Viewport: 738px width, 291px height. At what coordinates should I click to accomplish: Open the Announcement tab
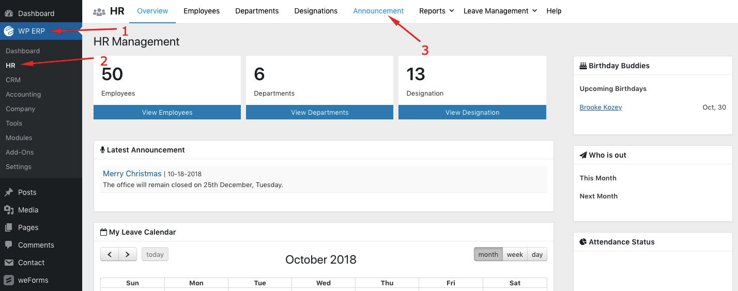point(378,11)
